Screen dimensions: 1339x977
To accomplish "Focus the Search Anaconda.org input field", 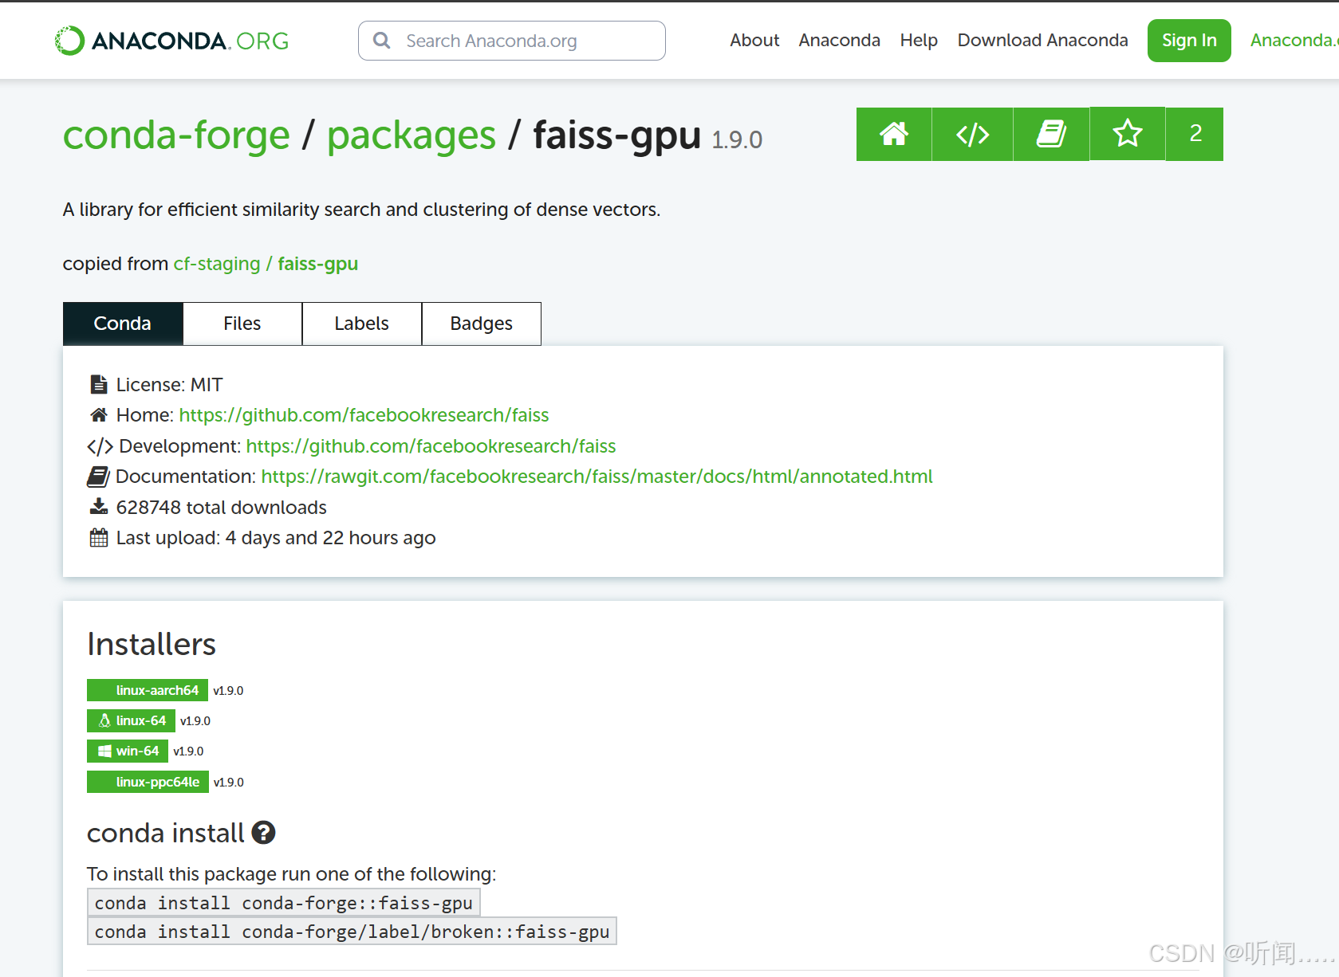I will click(512, 41).
